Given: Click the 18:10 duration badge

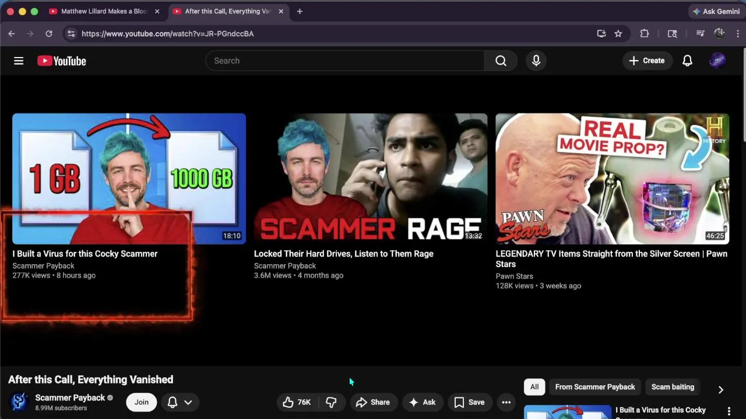Looking at the screenshot, I should [x=231, y=236].
